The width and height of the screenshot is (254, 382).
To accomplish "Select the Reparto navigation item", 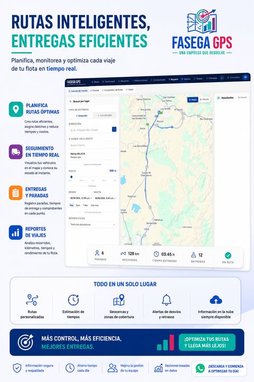I will tap(174, 80).
